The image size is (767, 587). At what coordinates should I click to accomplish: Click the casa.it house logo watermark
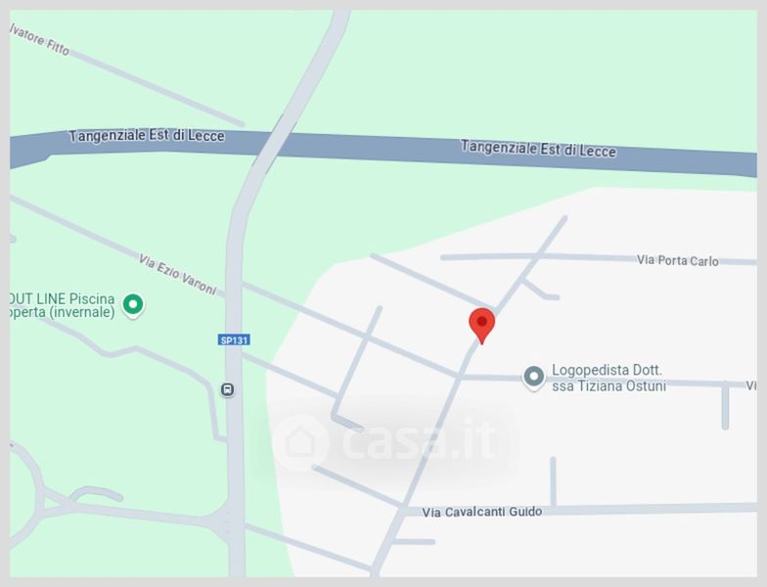tap(300, 442)
